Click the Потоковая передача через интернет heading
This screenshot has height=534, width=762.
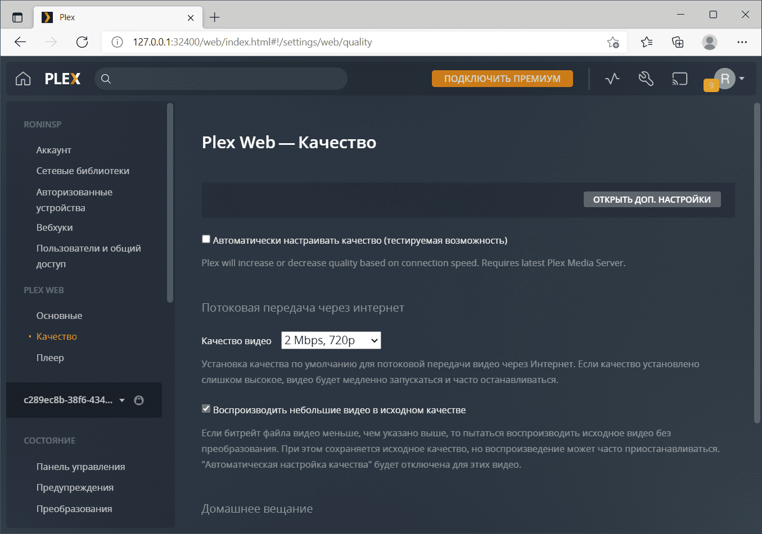303,307
